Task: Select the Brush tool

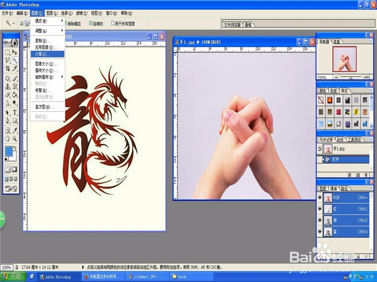Action: coord(15,78)
